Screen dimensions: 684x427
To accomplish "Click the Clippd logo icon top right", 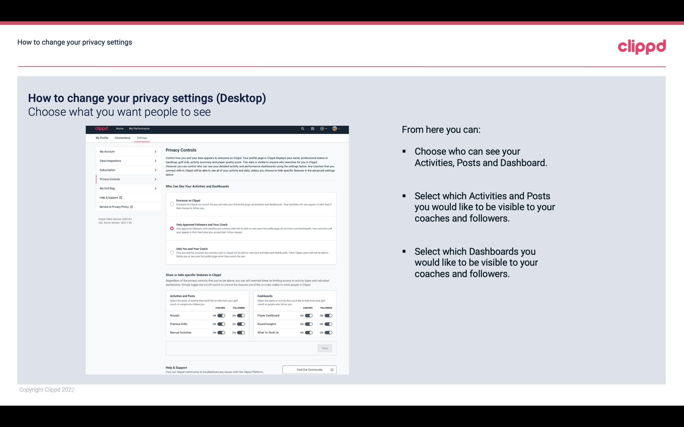I will [x=642, y=46].
